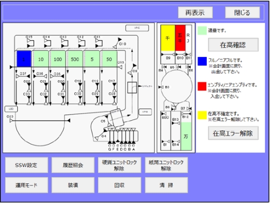Click the light green 適量 legend swatch
This screenshot has width=270, height=203.
click(202, 31)
